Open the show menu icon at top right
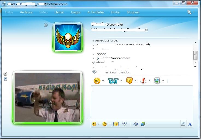Screen dimensions: 201x140 (189, 12)
